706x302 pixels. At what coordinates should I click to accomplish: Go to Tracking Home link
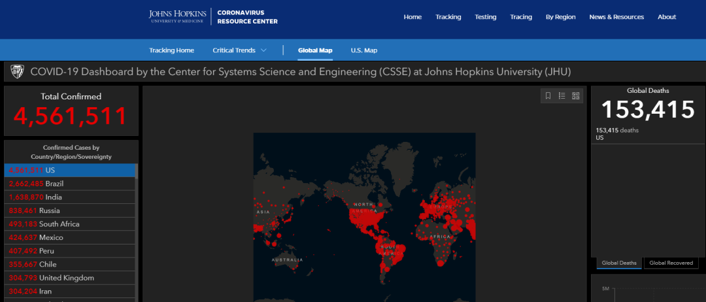tap(171, 50)
